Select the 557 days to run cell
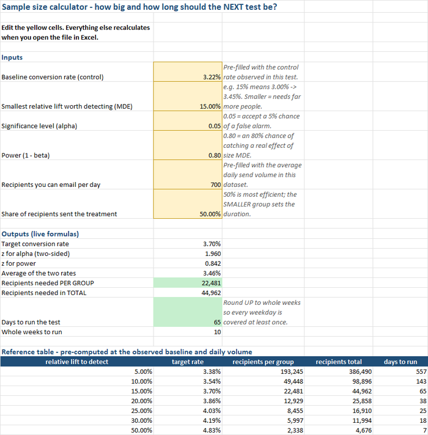This screenshot has width=428, height=435. tap(400, 371)
